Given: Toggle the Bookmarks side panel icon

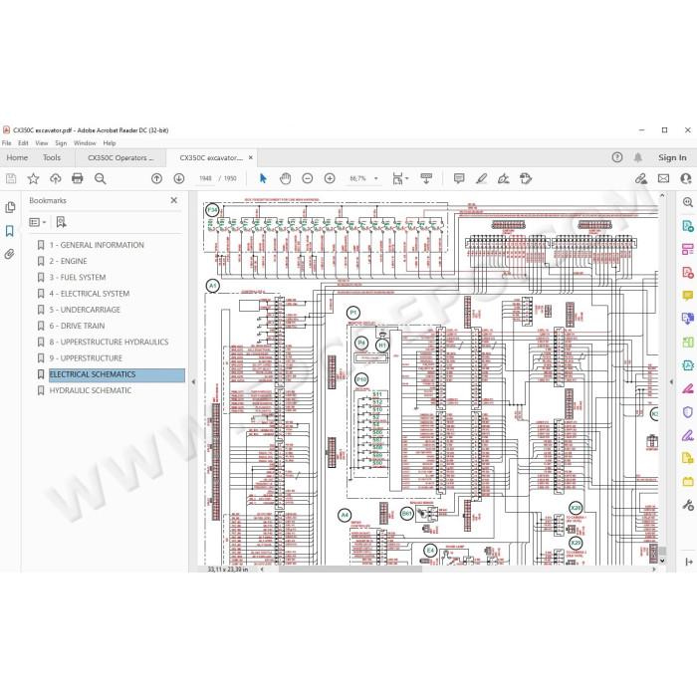Looking at the screenshot, I should point(9,231).
